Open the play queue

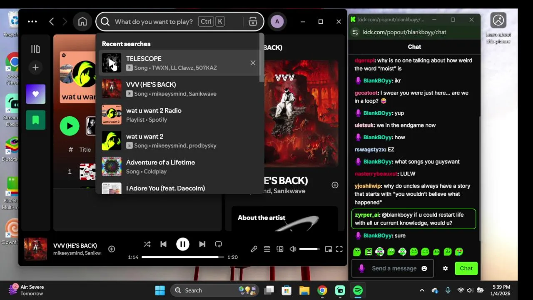point(267,249)
